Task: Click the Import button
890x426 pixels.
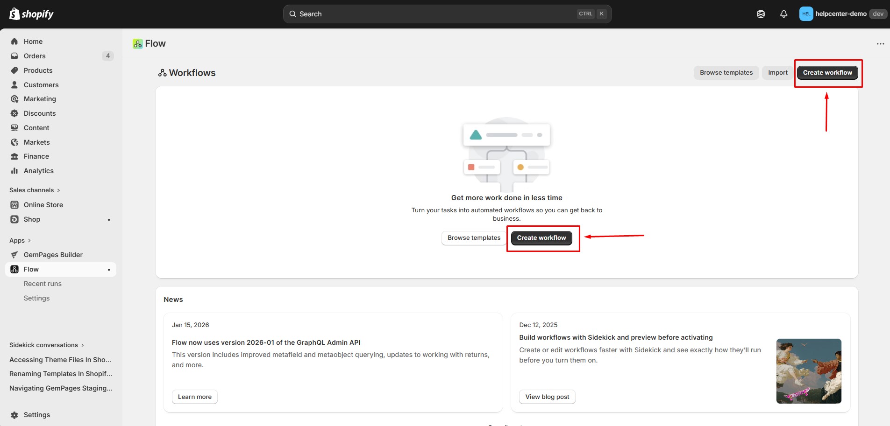Action: click(777, 73)
